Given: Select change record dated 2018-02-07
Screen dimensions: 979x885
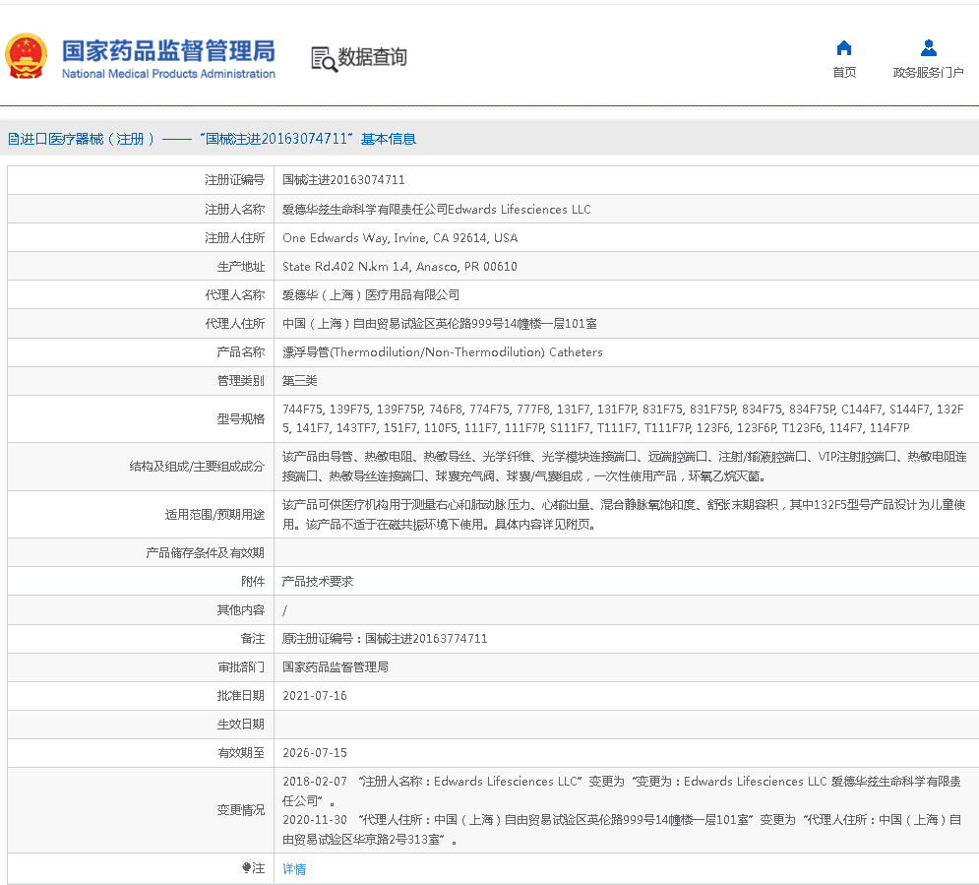Looking at the screenshot, I should click(622, 791).
